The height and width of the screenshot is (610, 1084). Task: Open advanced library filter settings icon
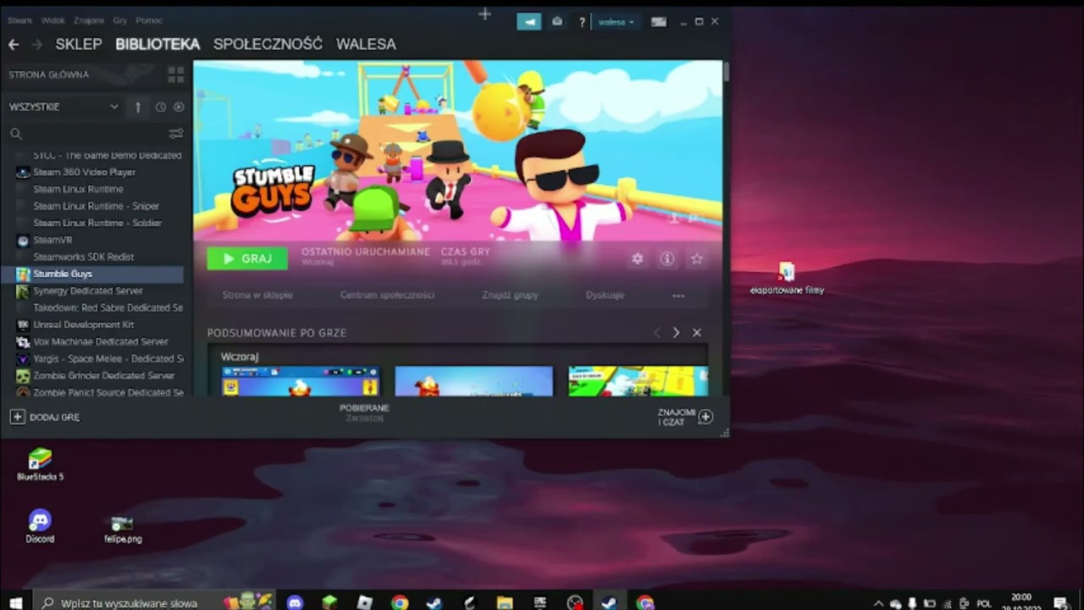click(x=176, y=133)
